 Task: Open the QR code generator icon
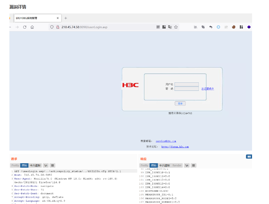coord(158,27)
